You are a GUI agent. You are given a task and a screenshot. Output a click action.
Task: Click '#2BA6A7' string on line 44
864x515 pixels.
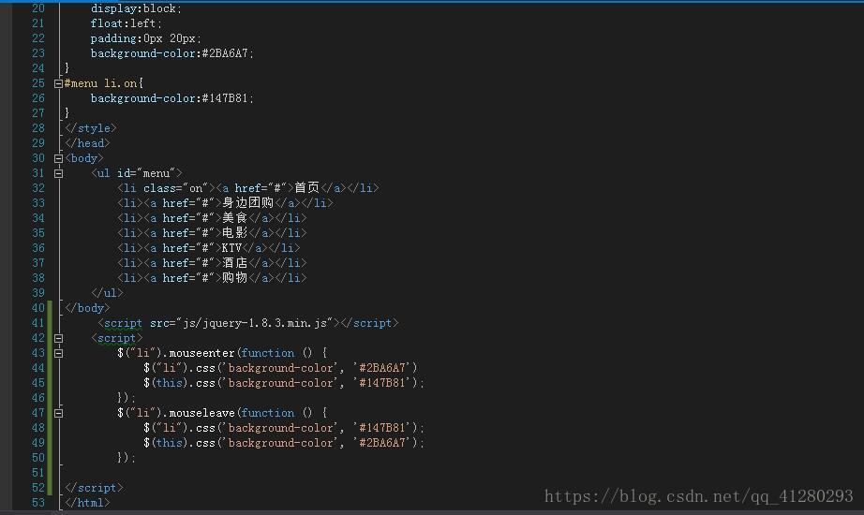[381, 368]
